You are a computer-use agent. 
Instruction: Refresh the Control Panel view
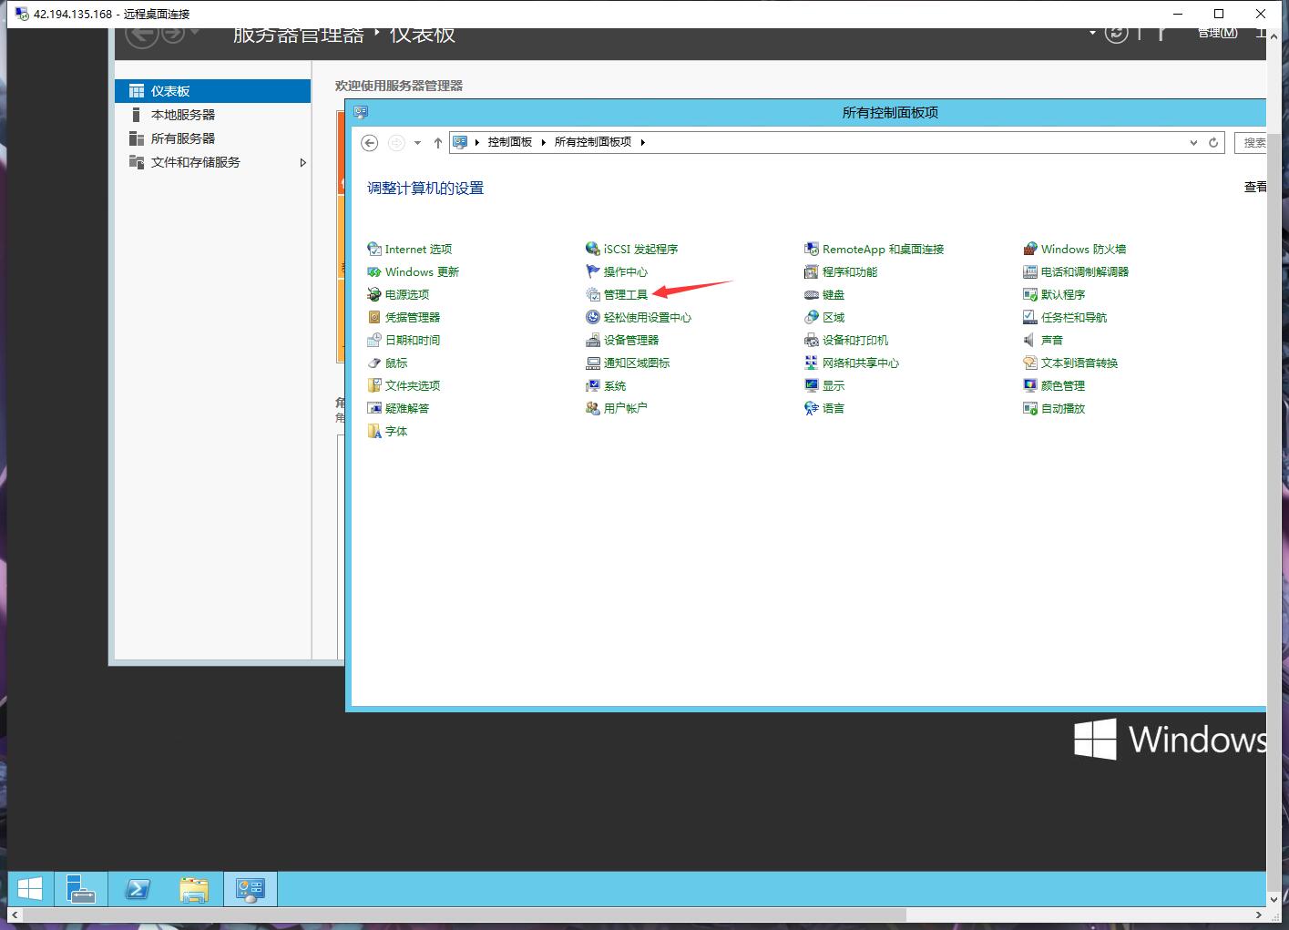point(1214,142)
